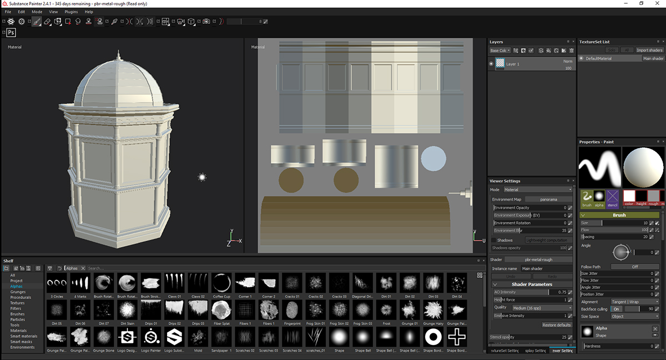This screenshot has height=360, width=666.
Task: Click the Import shaders button
Action: pos(649,50)
